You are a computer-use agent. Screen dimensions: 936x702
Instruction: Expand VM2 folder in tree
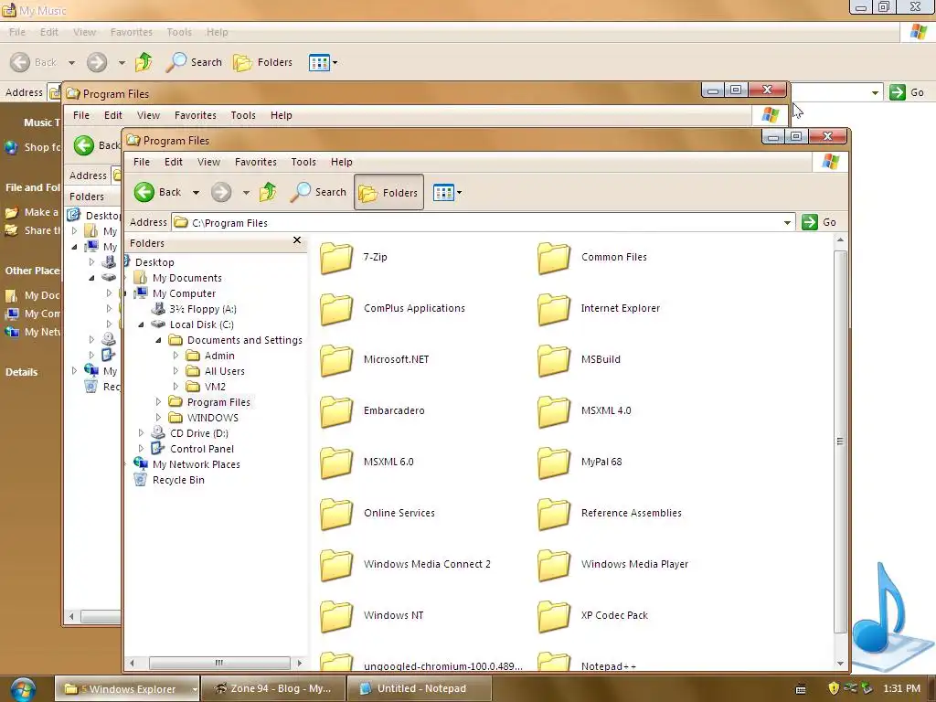click(175, 387)
